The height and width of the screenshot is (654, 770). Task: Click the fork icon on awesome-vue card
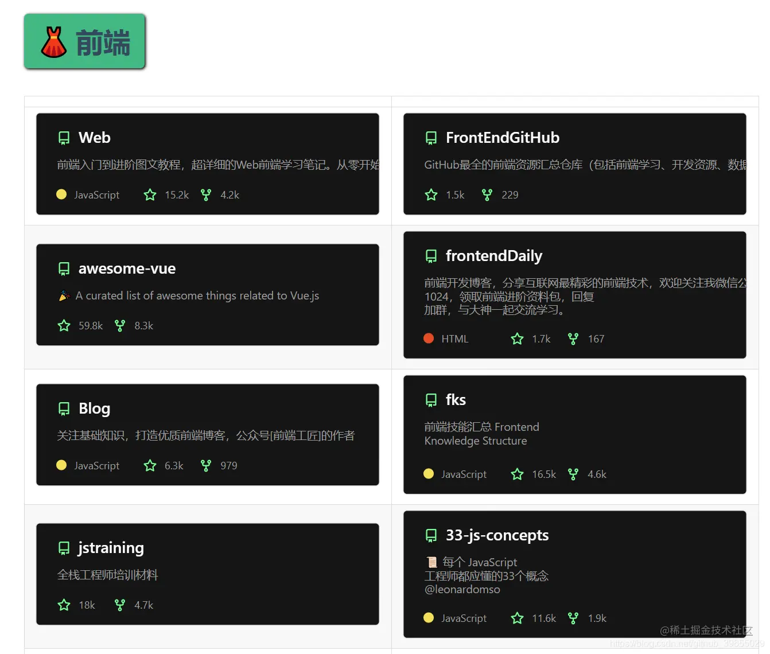(120, 326)
